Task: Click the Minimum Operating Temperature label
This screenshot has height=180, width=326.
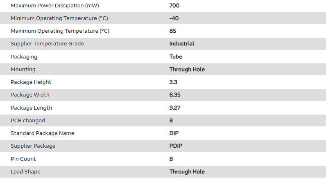Action: tap(59, 18)
